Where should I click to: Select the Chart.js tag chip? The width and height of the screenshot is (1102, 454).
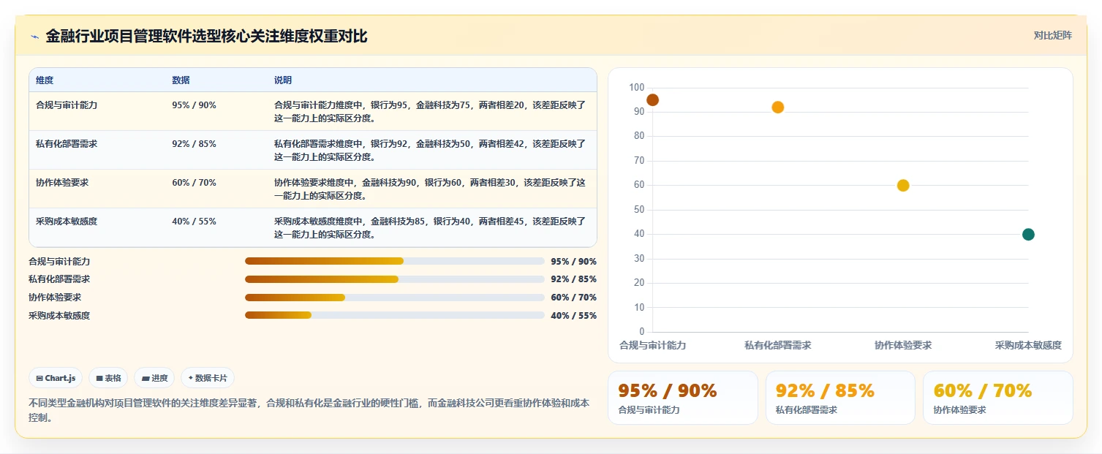[56, 378]
